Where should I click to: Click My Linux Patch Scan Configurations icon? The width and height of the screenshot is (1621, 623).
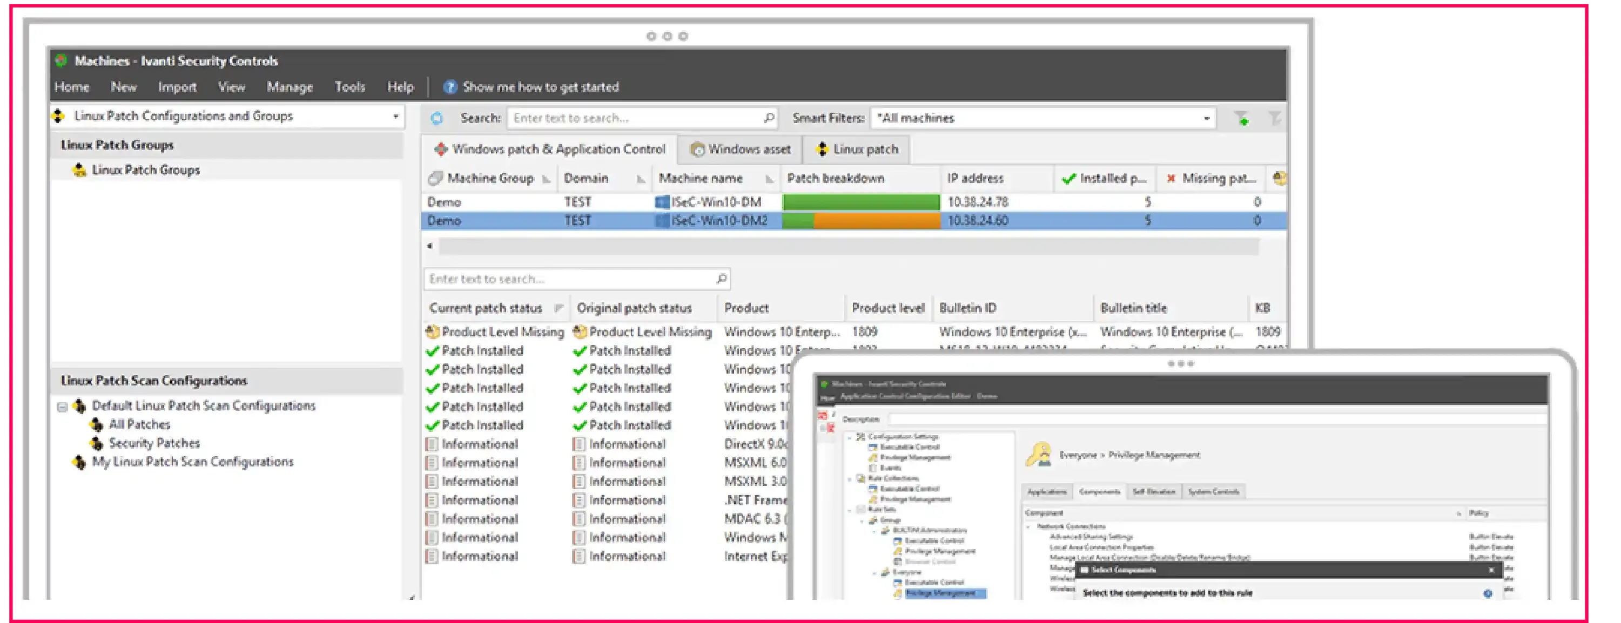(79, 462)
